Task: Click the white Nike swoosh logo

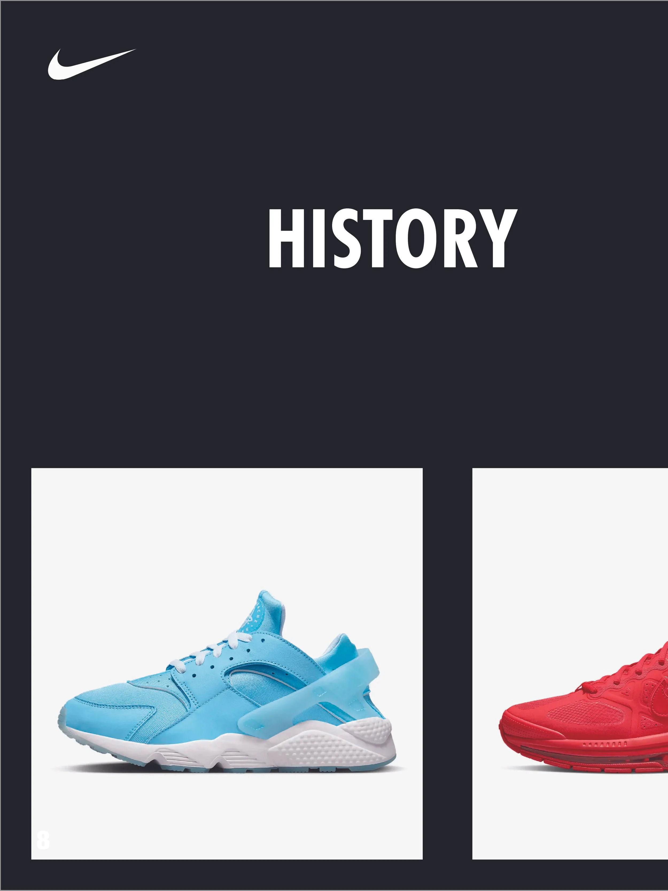Action: pyautogui.click(x=92, y=64)
